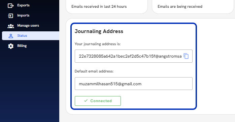Click the Manage users people icon
Screen dimensions: 235x122
pyautogui.click(x=11, y=26)
